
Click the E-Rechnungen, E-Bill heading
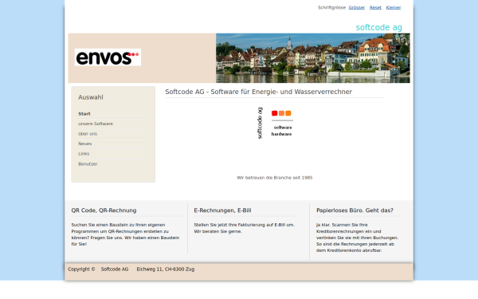222,210
